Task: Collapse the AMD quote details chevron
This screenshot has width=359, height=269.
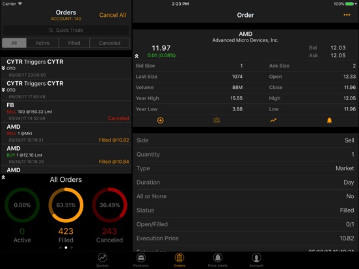Action: pos(137,56)
